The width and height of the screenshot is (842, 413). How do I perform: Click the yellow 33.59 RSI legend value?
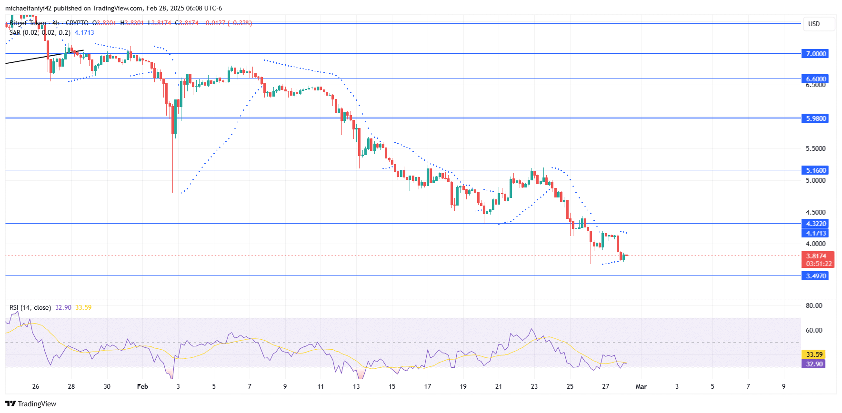(x=83, y=307)
